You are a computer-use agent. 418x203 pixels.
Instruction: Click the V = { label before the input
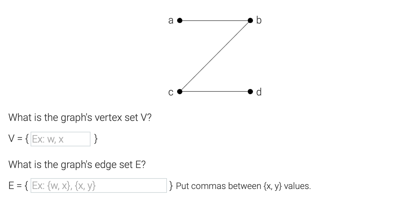18,139
